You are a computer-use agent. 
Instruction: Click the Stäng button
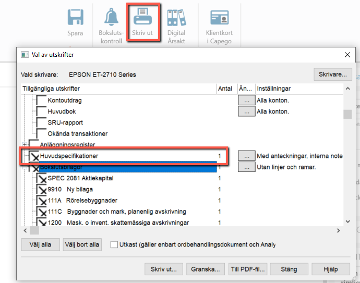[289, 269]
